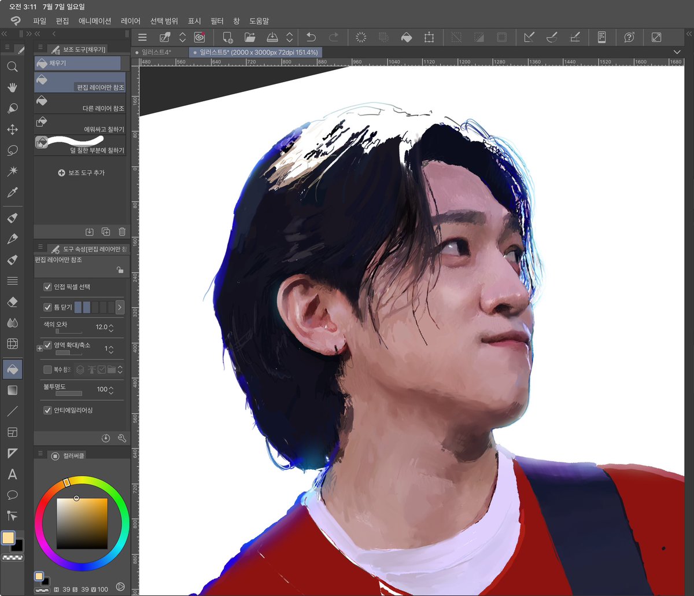The height and width of the screenshot is (596, 694).
Task: Select 편집 레이어만 참조 sub tool
Action: [x=80, y=82]
